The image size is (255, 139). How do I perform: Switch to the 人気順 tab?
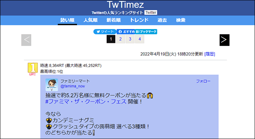pyautogui.click(x=91, y=20)
